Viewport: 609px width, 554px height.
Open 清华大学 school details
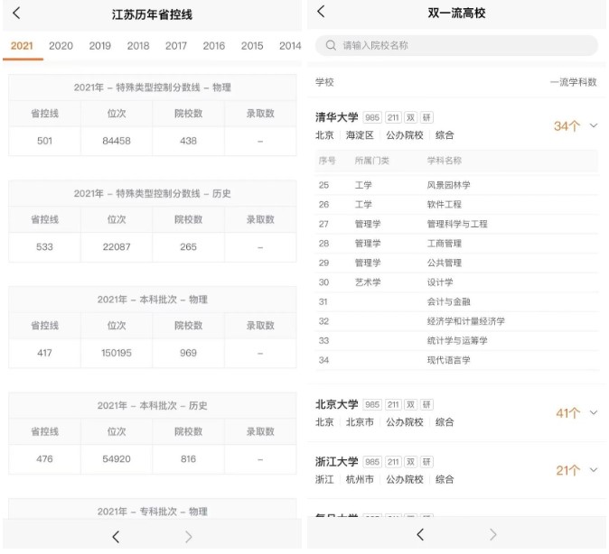point(337,117)
